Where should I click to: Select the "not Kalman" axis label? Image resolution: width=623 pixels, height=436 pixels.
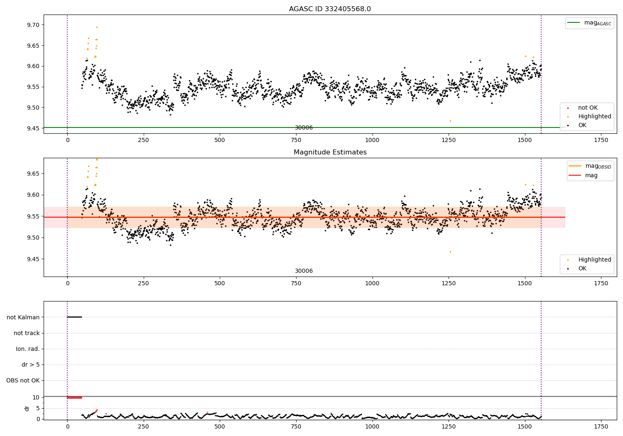(x=23, y=318)
